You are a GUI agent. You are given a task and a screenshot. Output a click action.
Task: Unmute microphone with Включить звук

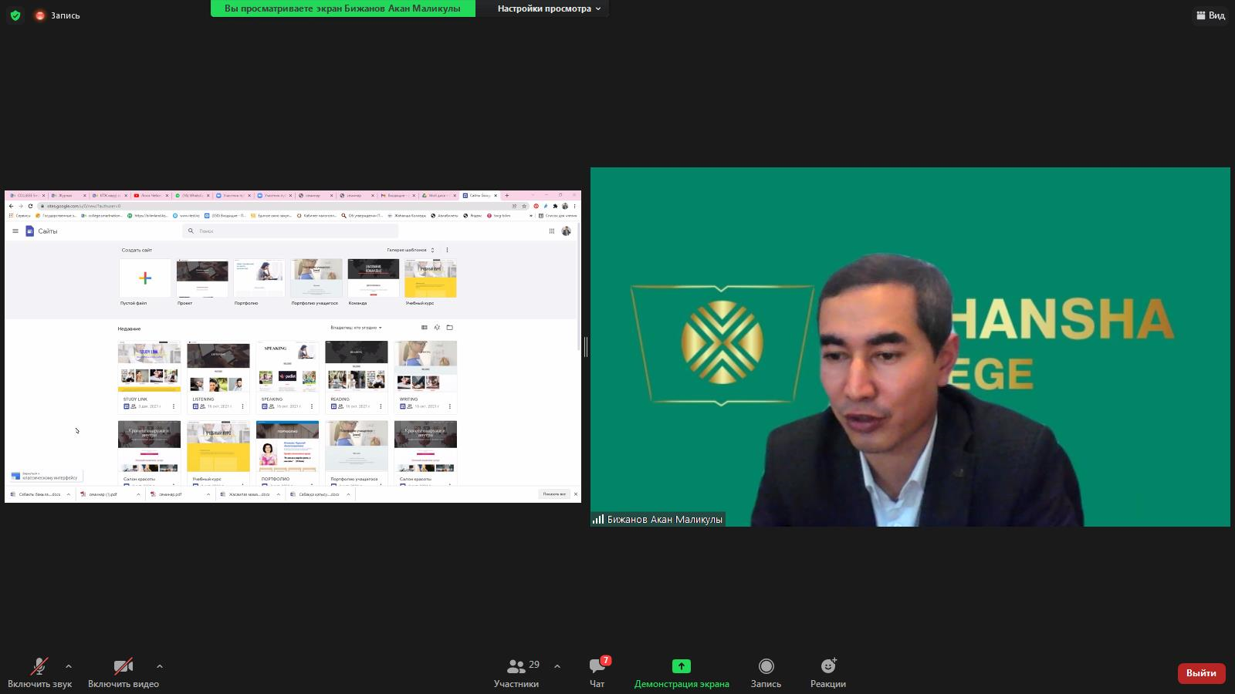coord(39,673)
